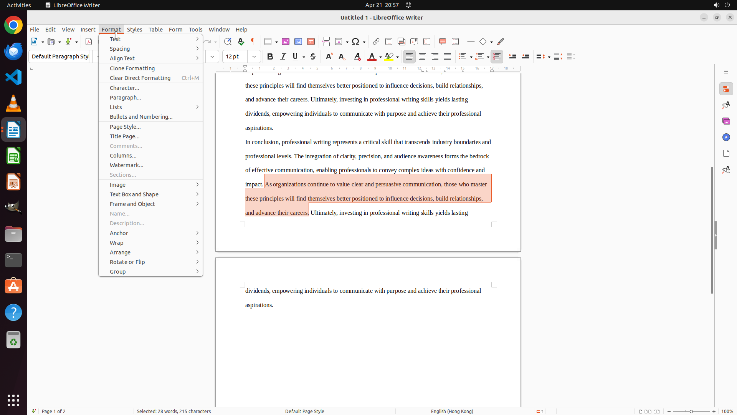Click the Insert Image toolbar icon
737x415 pixels.
coord(285,41)
